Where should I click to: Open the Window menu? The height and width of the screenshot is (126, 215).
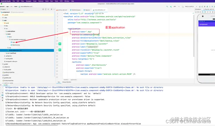coord(67,1)
